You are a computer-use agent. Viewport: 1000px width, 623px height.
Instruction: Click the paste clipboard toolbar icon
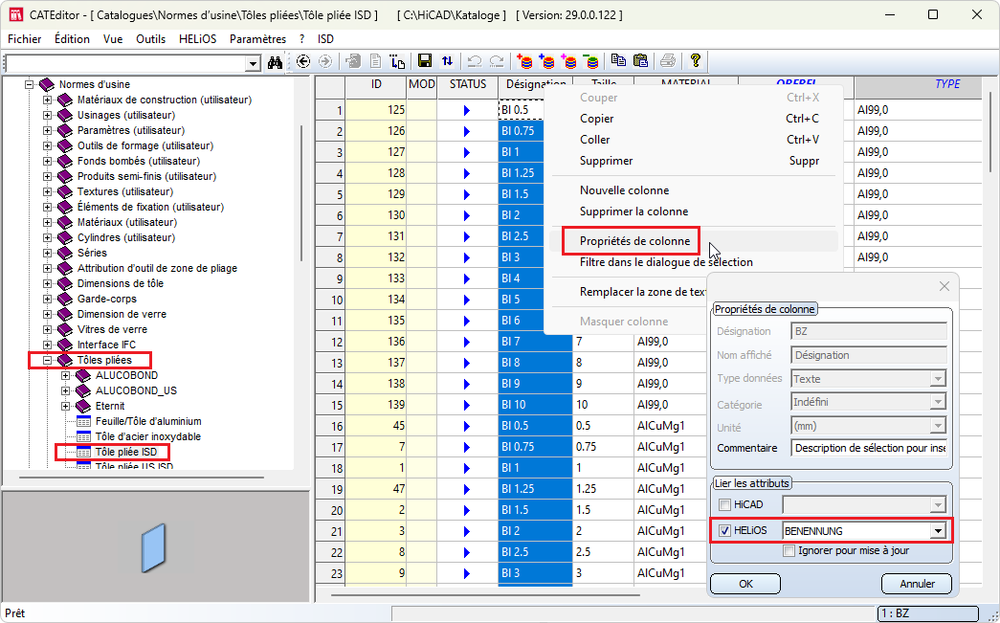tap(640, 61)
